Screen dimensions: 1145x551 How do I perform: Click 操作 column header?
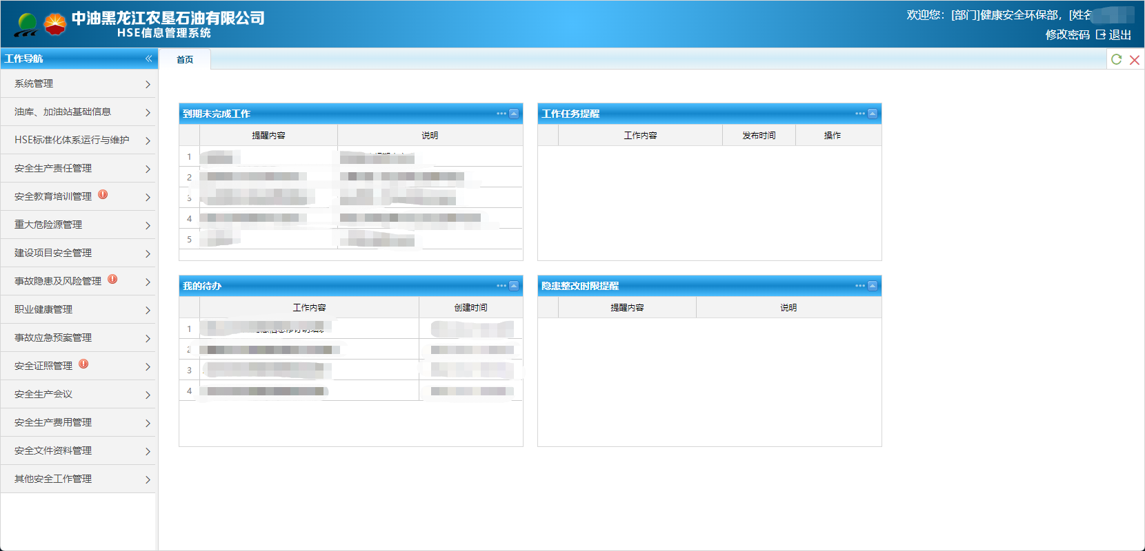[832, 135]
